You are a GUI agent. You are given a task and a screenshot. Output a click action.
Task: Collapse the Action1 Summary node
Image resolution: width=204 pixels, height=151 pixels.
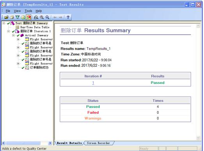[x=13, y=35]
